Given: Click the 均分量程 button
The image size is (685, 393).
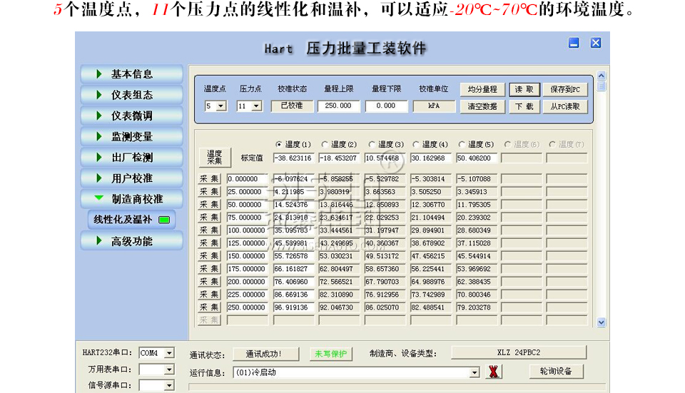Looking at the screenshot, I should [482, 90].
